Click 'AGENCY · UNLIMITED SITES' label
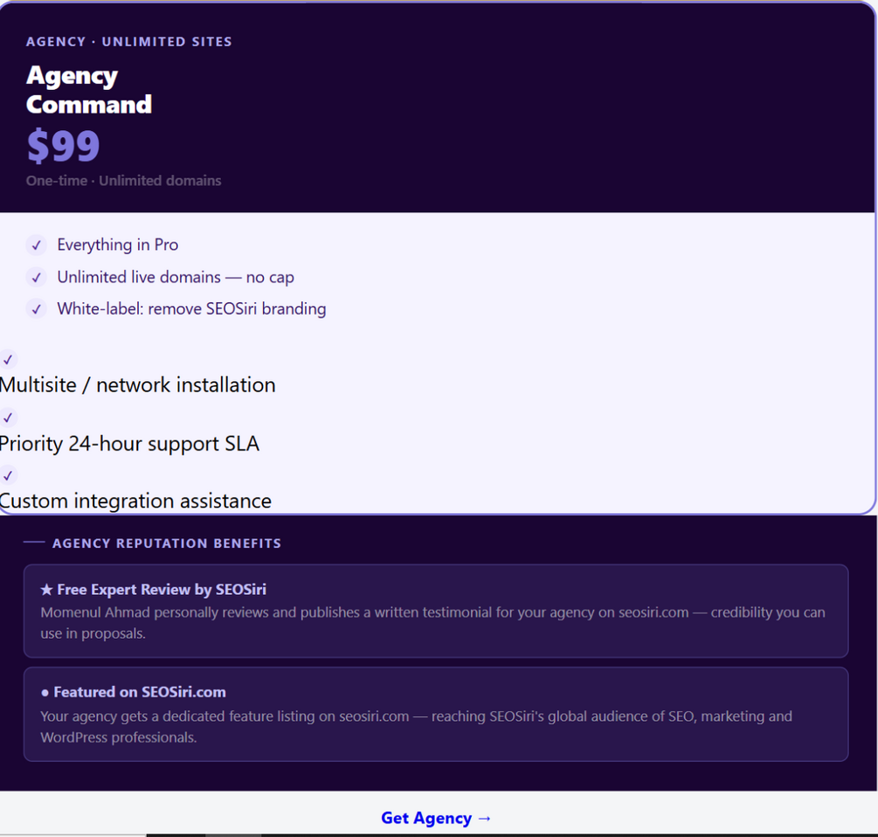Image resolution: width=878 pixels, height=837 pixels. pos(128,41)
